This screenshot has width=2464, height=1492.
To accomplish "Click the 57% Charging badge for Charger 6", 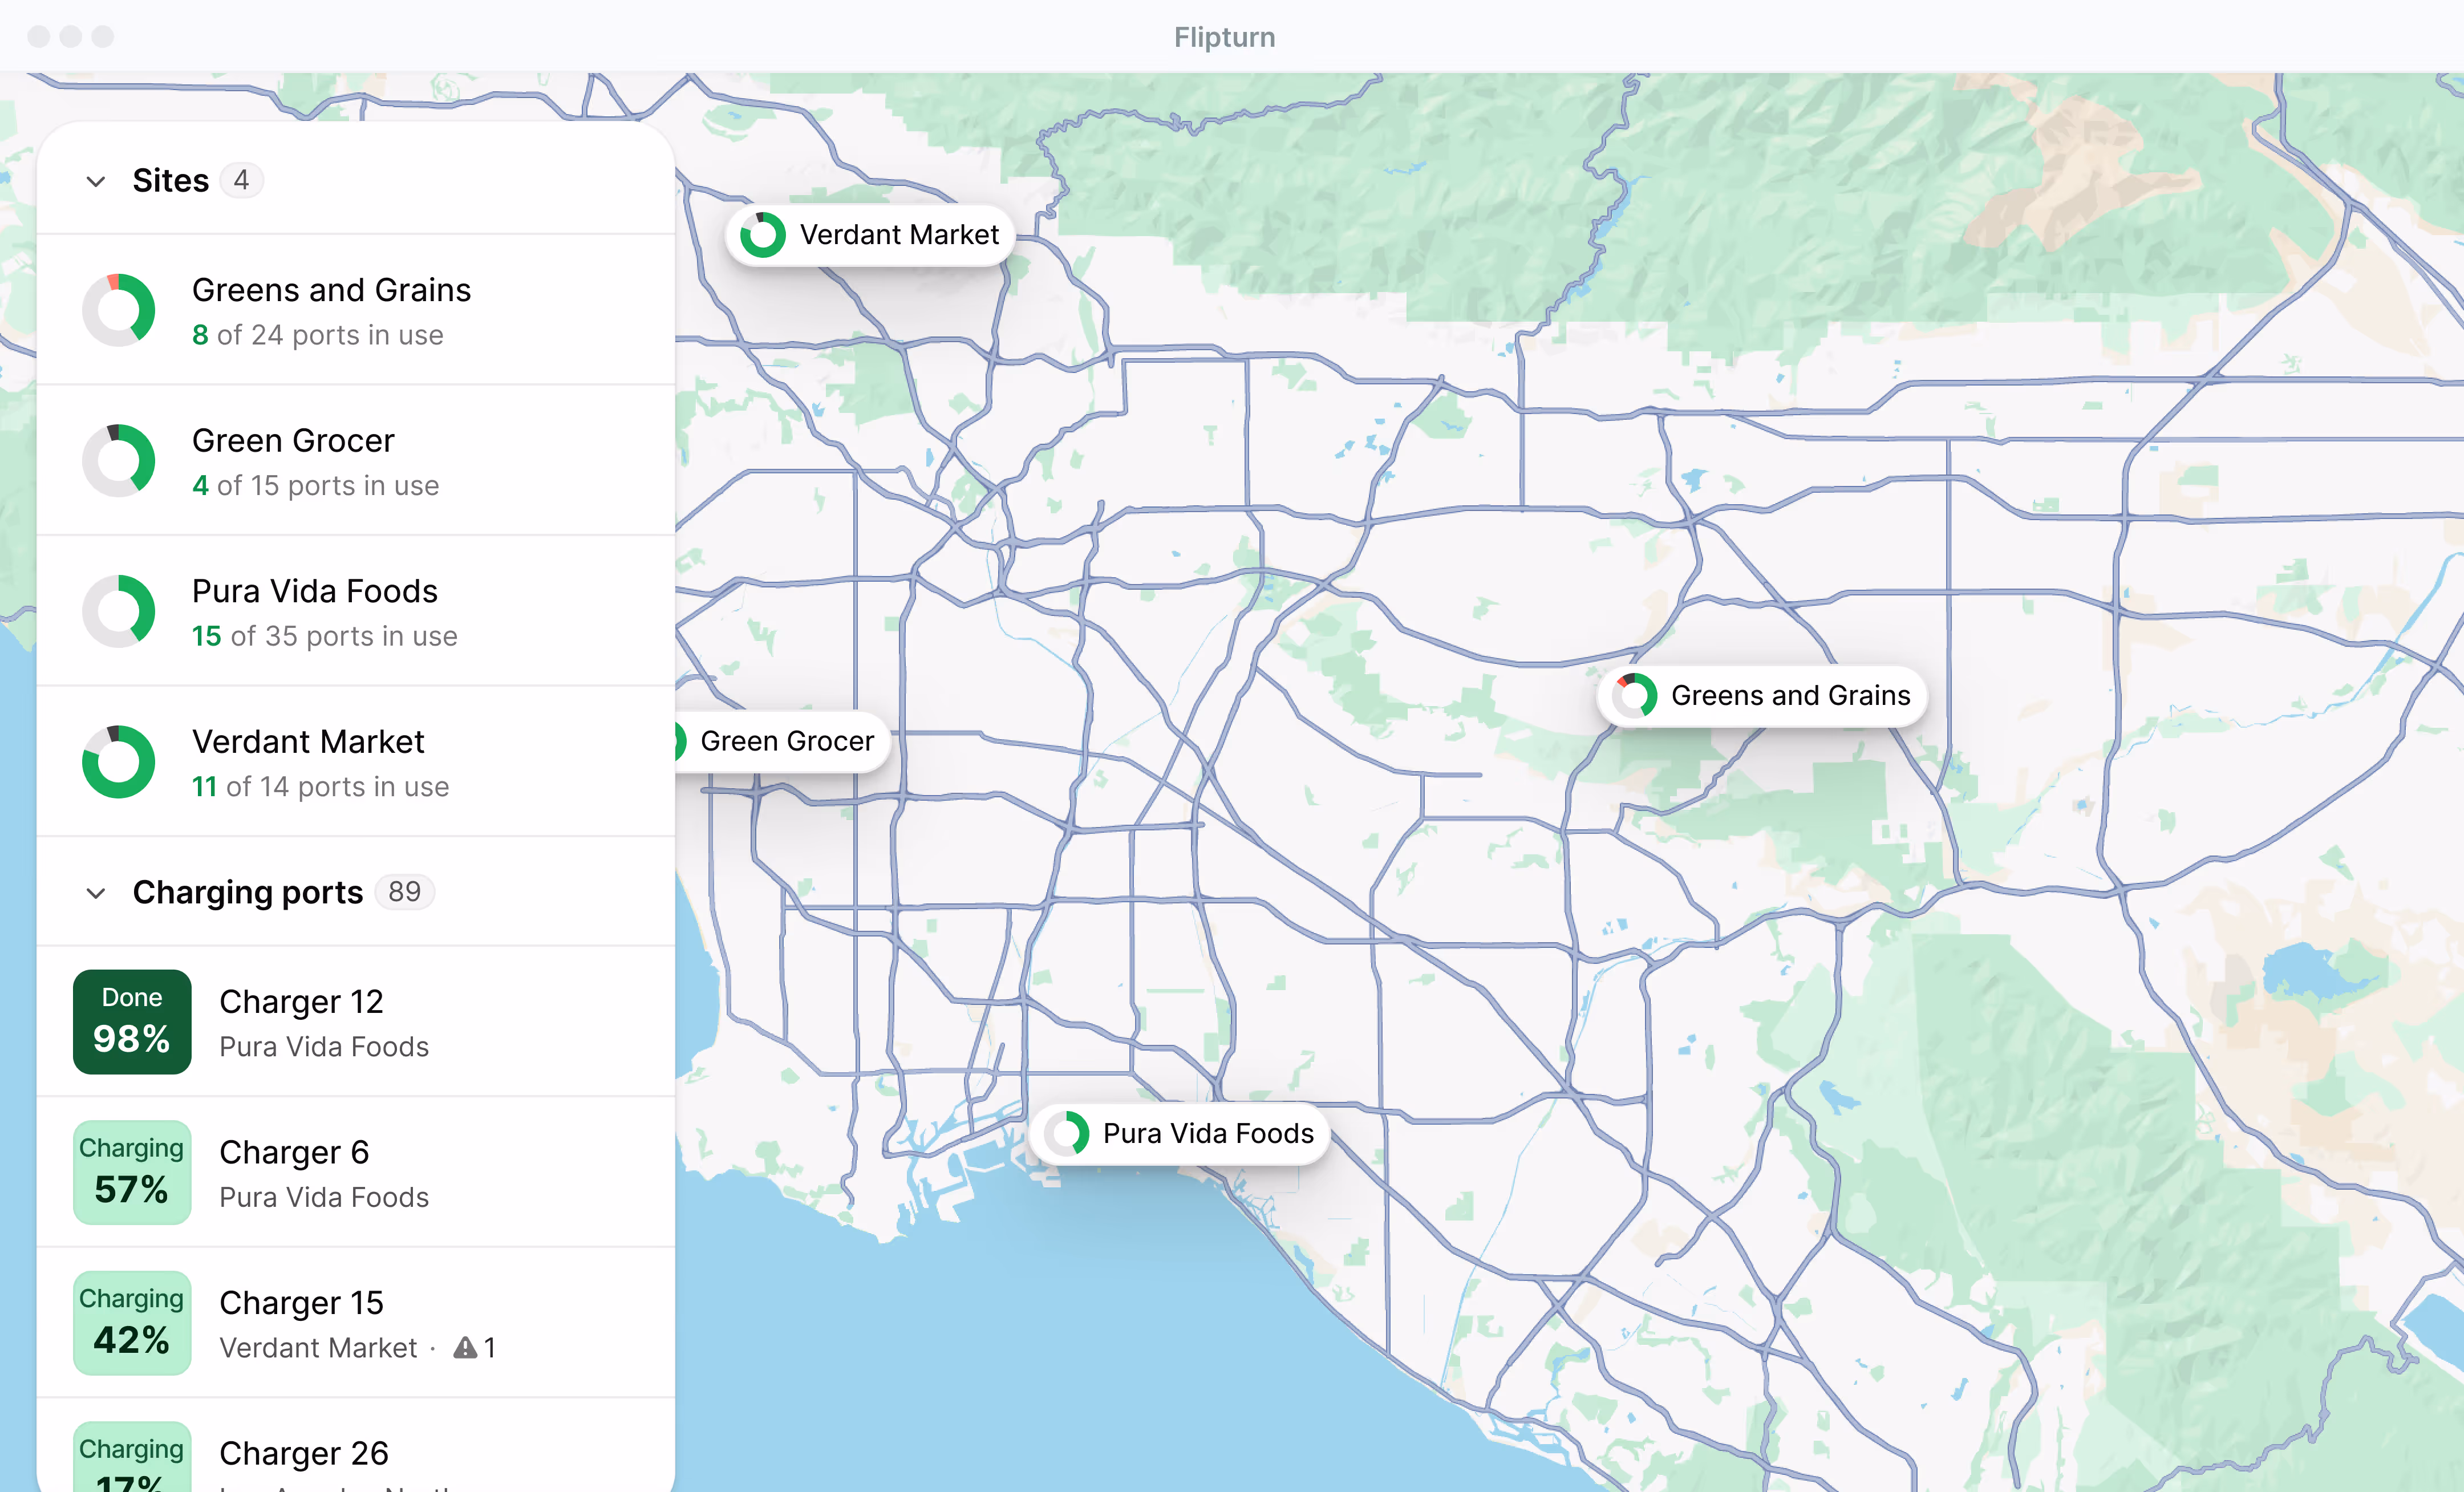I will 131,1172.
